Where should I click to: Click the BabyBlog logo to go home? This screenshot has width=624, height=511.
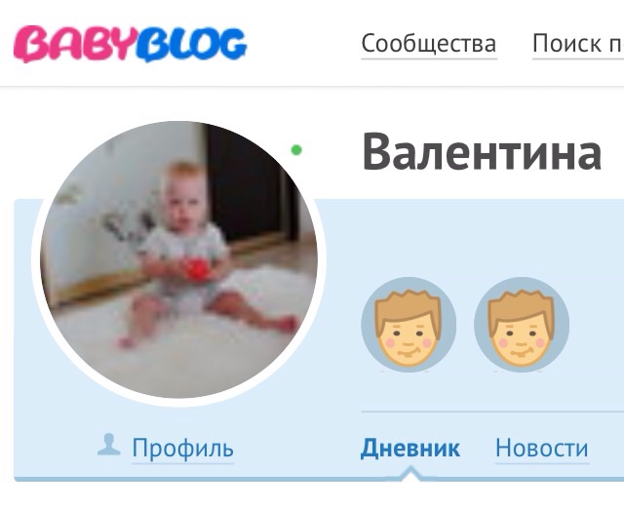130,44
